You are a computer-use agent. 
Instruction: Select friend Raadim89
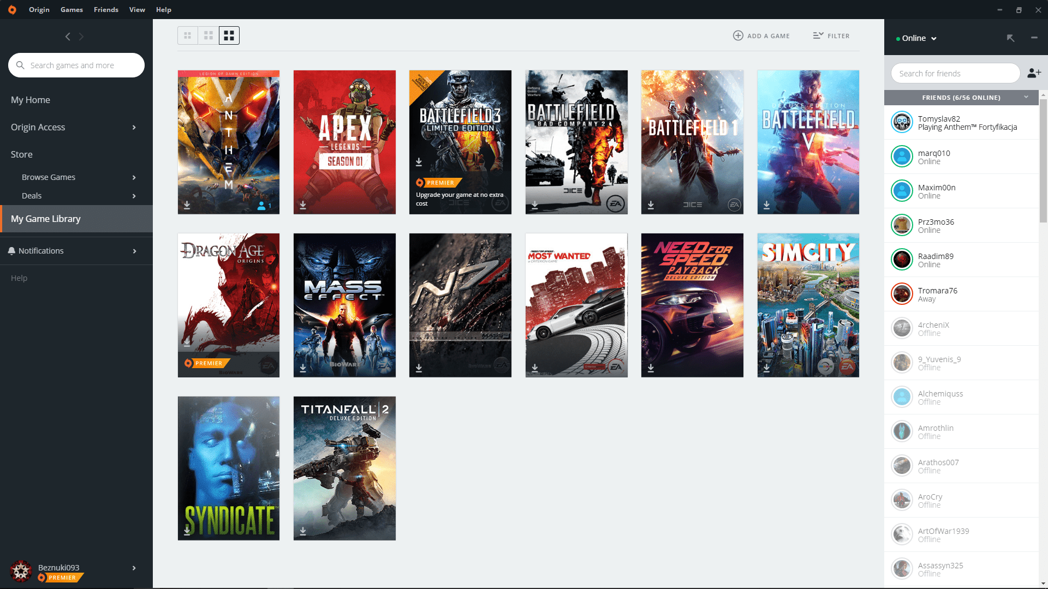point(961,260)
